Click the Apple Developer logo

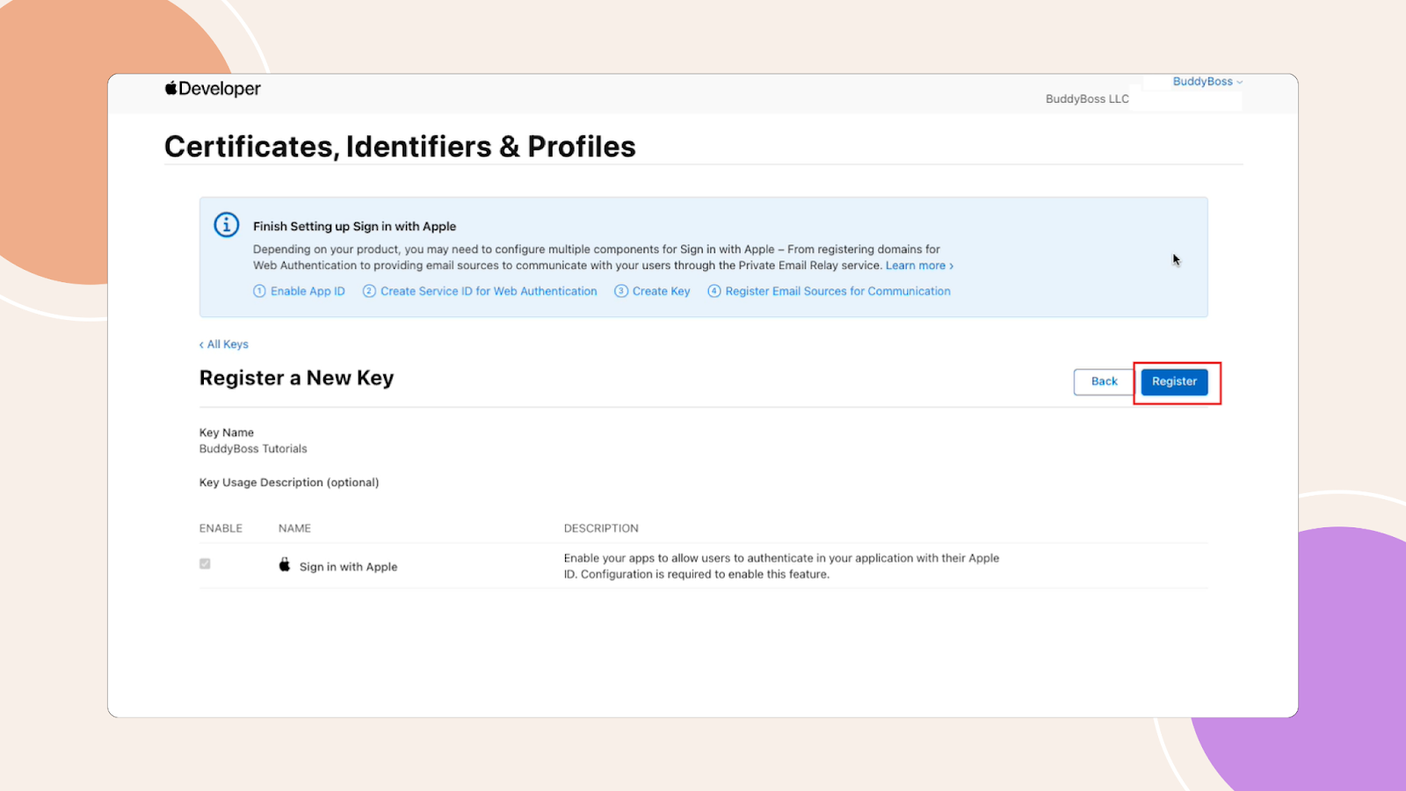click(x=213, y=89)
